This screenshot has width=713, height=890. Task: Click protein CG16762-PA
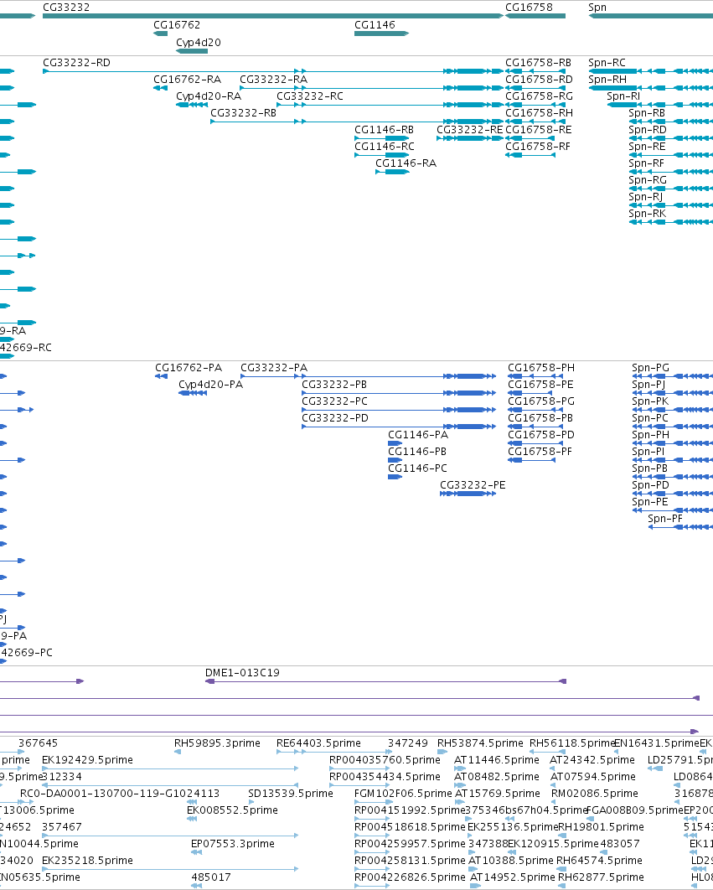[x=189, y=368]
